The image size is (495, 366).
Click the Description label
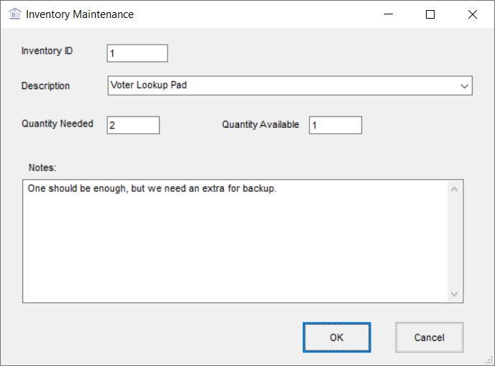(45, 86)
